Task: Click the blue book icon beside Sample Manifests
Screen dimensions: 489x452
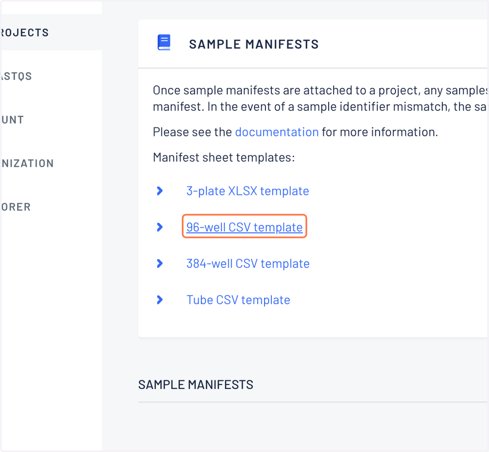Action: tap(164, 43)
